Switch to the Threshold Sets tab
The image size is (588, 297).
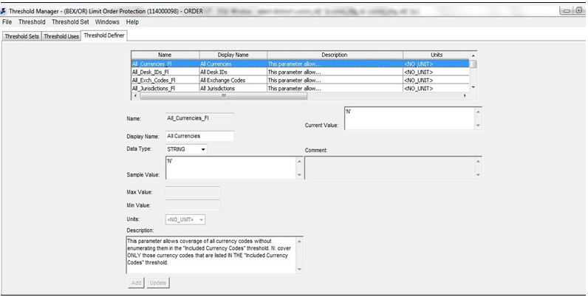click(x=21, y=36)
